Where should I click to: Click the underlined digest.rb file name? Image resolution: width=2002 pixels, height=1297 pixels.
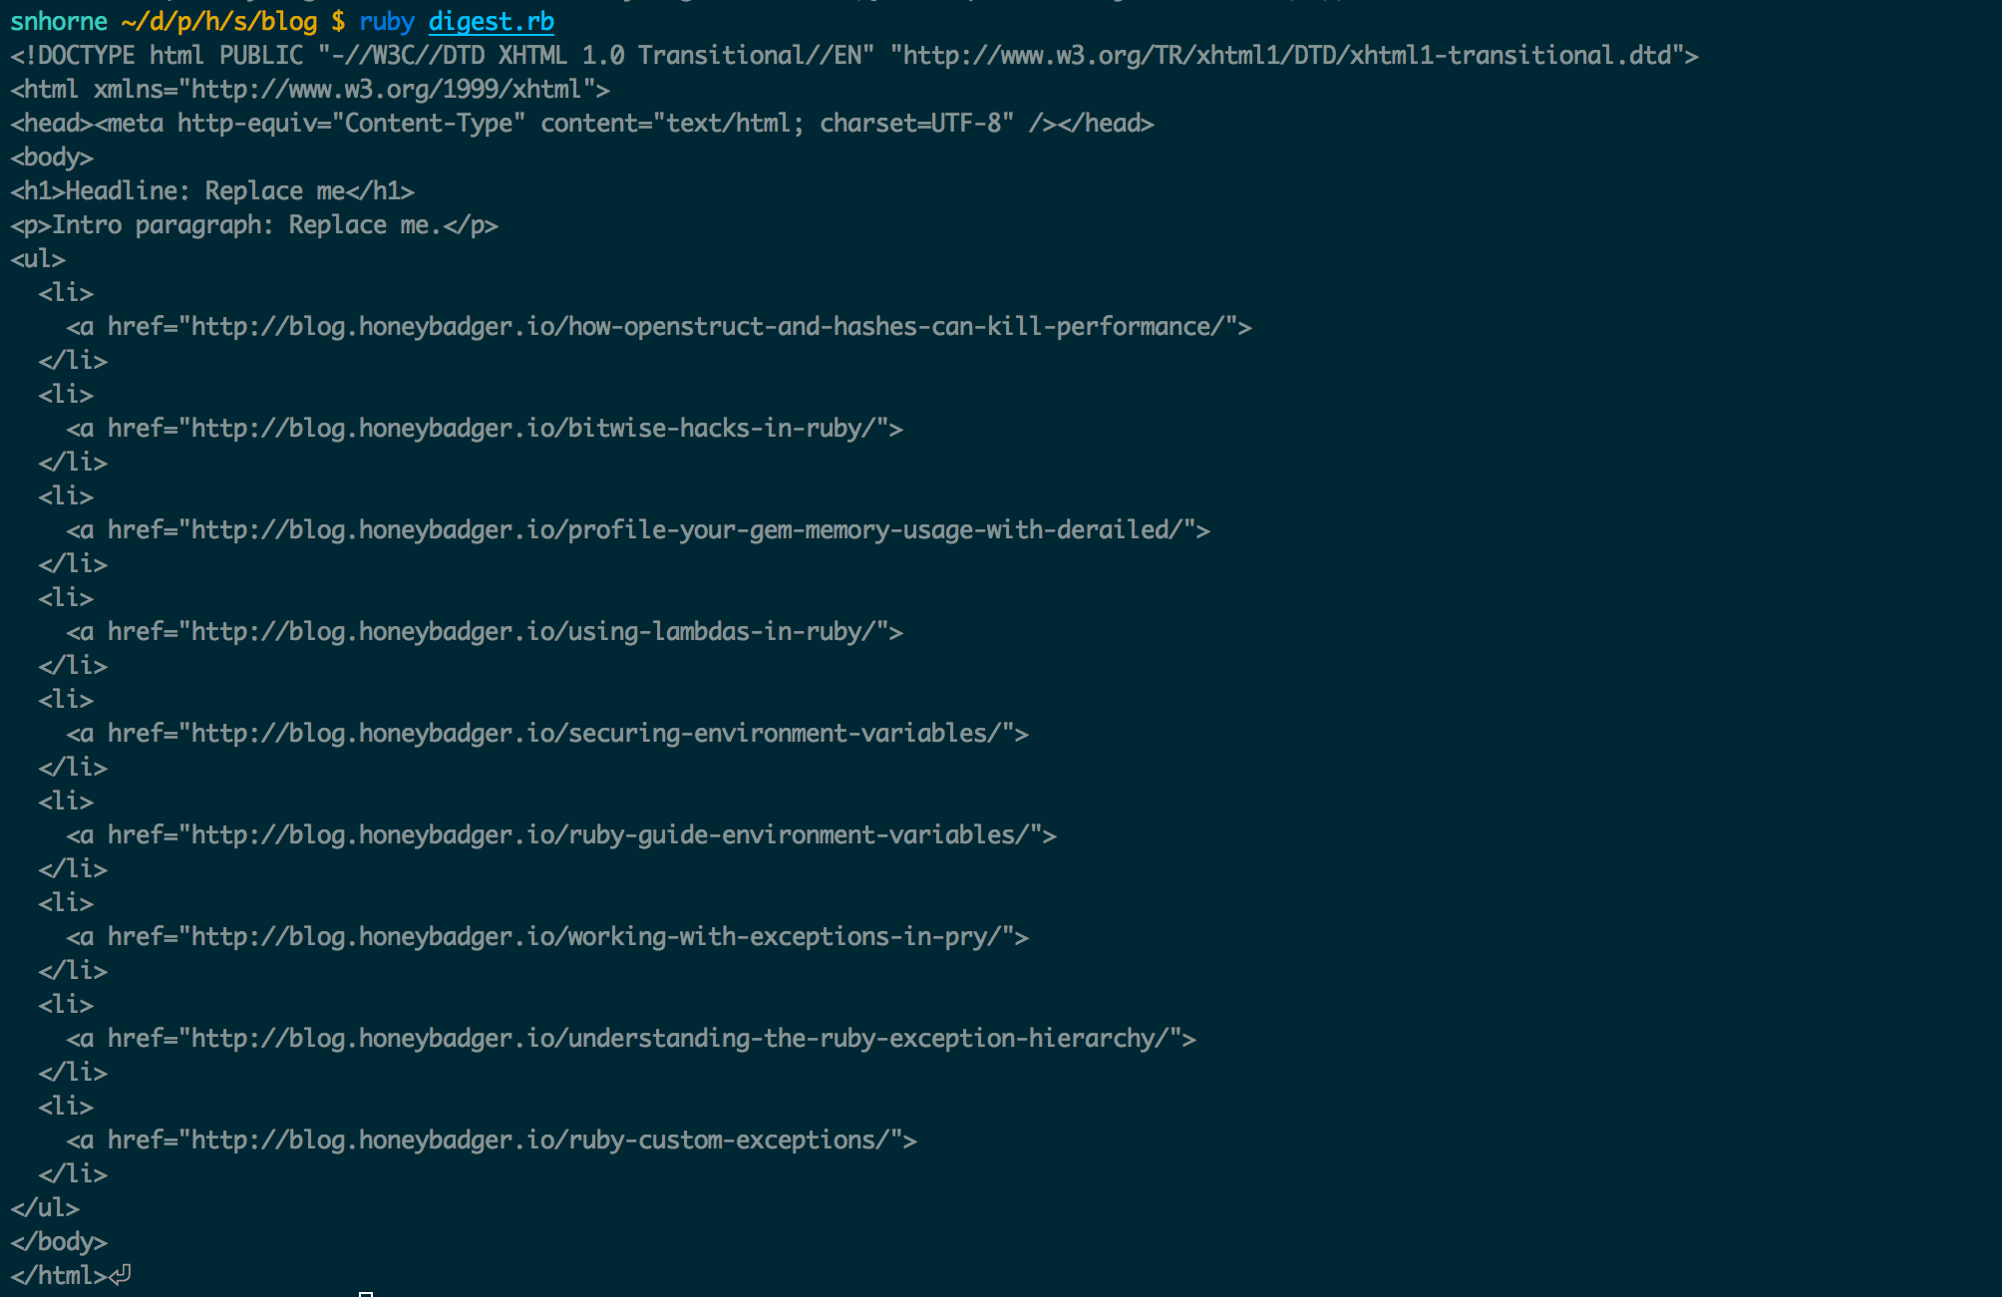[491, 22]
